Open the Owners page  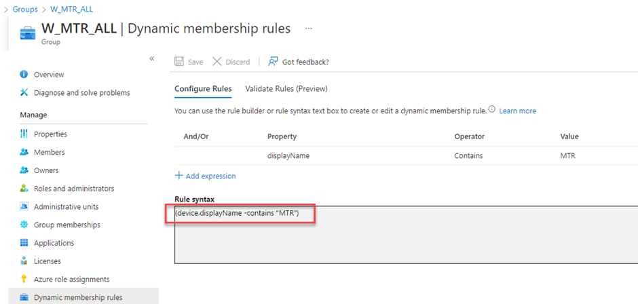[46, 170]
